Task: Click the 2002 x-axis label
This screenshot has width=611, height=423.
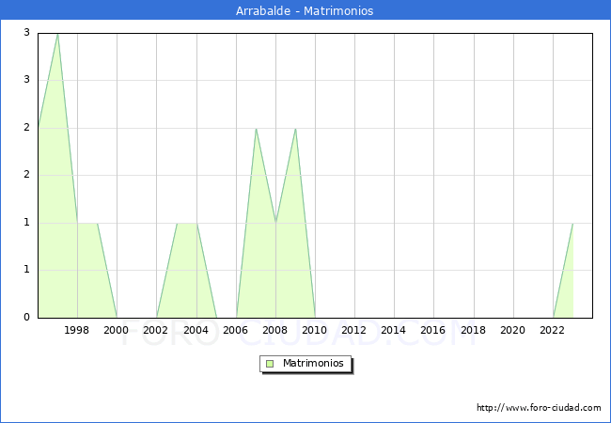Action: click(x=155, y=330)
